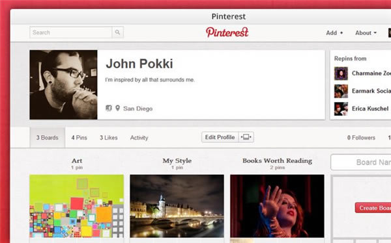Switch to the 4 Pins tab
This screenshot has width=391, height=243.
pos(79,138)
